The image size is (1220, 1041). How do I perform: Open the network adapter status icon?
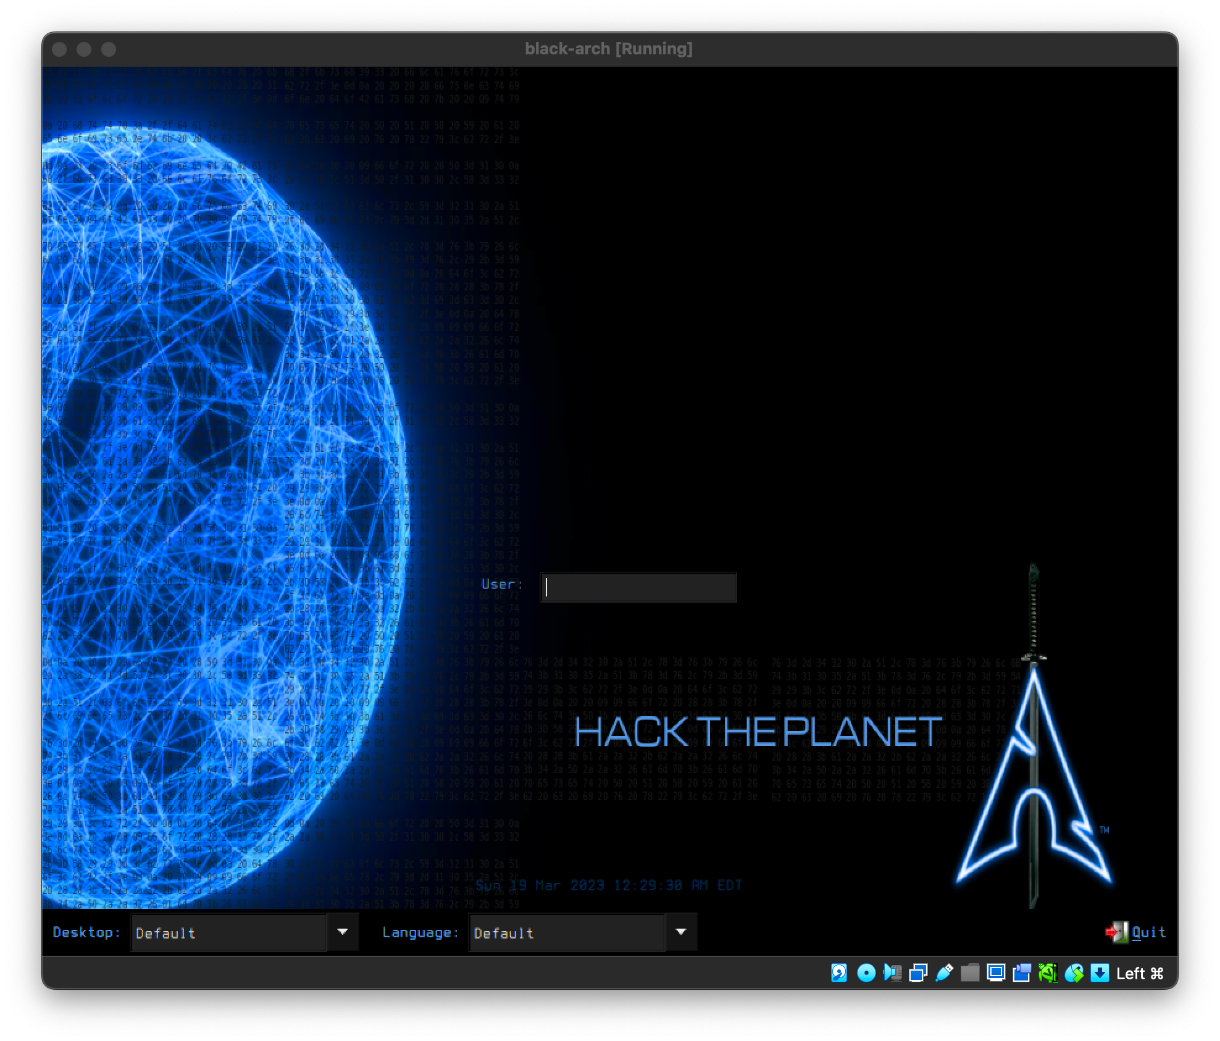point(918,973)
